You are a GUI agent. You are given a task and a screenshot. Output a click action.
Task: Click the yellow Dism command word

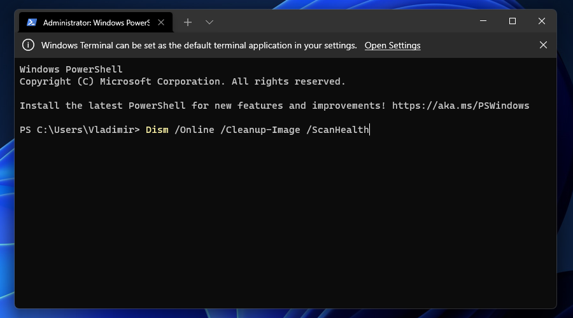click(x=157, y=130)
